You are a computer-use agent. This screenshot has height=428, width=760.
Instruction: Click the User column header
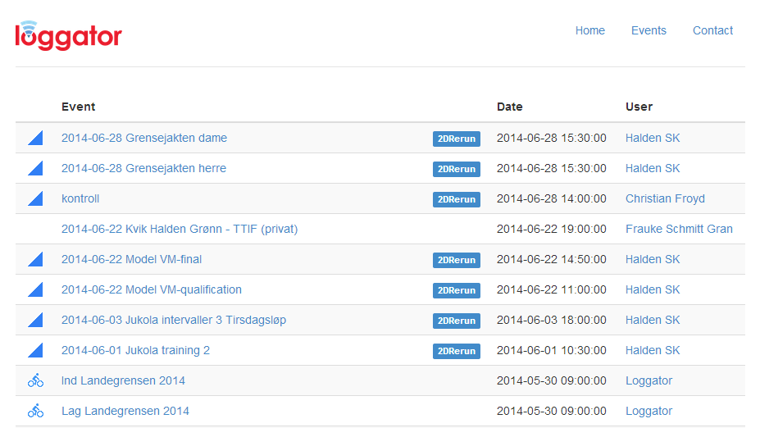pyautogui.click(x=639, y=107)
